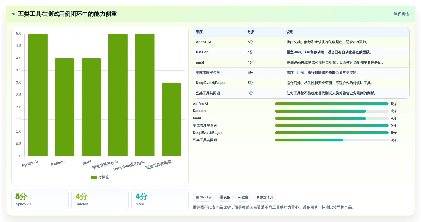Click the Apifox AI progress bar

[332, 104]
